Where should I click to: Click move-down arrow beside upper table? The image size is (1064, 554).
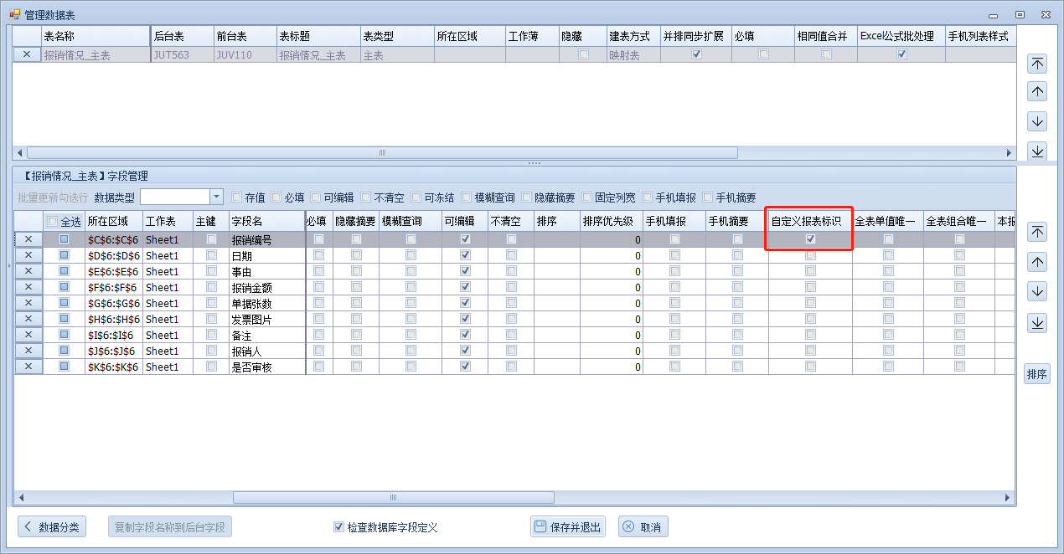click(1037, 121)
